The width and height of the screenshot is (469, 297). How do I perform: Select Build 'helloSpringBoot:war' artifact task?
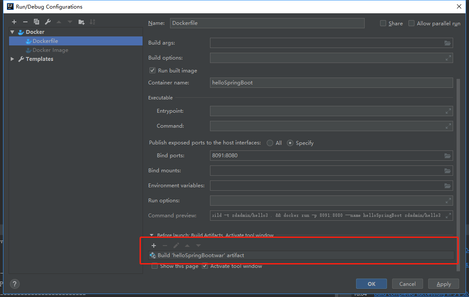(x=301, y=255)
